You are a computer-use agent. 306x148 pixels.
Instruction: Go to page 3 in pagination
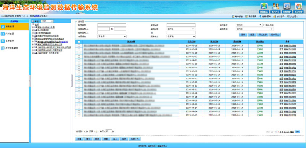point(282,132)
